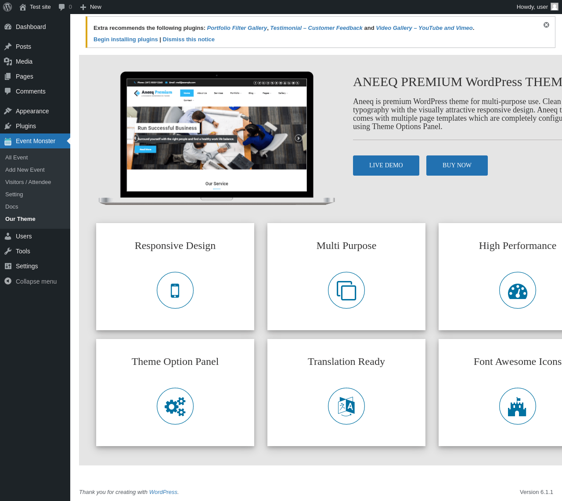Viewport: 562px width, 501px height.
Task: Open the Event Monster menu label
Action: pos(36,141)
